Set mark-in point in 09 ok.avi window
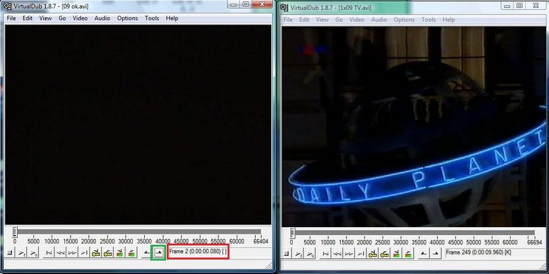Screen dimensions: 549x274 pos(147,253)
